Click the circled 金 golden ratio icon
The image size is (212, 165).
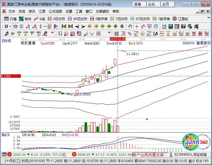(142, 33)
